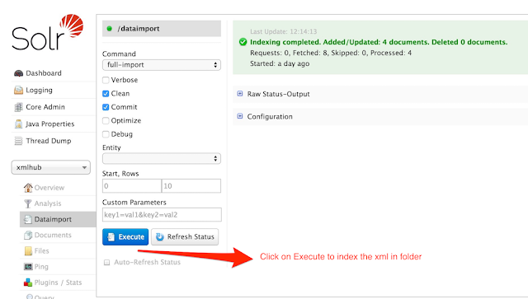Screen dimensions: 528x299
Task: Click the "Started: a day ago" text
Action: [x=280, y=63]
